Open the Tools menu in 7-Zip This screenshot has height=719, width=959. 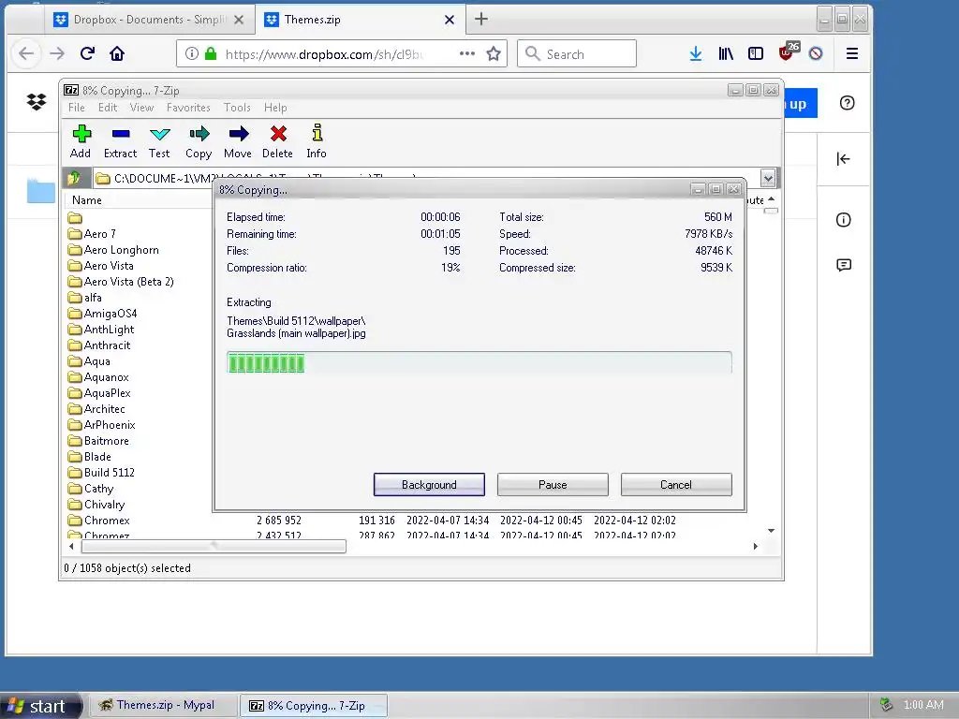click(x=237, y=108)
